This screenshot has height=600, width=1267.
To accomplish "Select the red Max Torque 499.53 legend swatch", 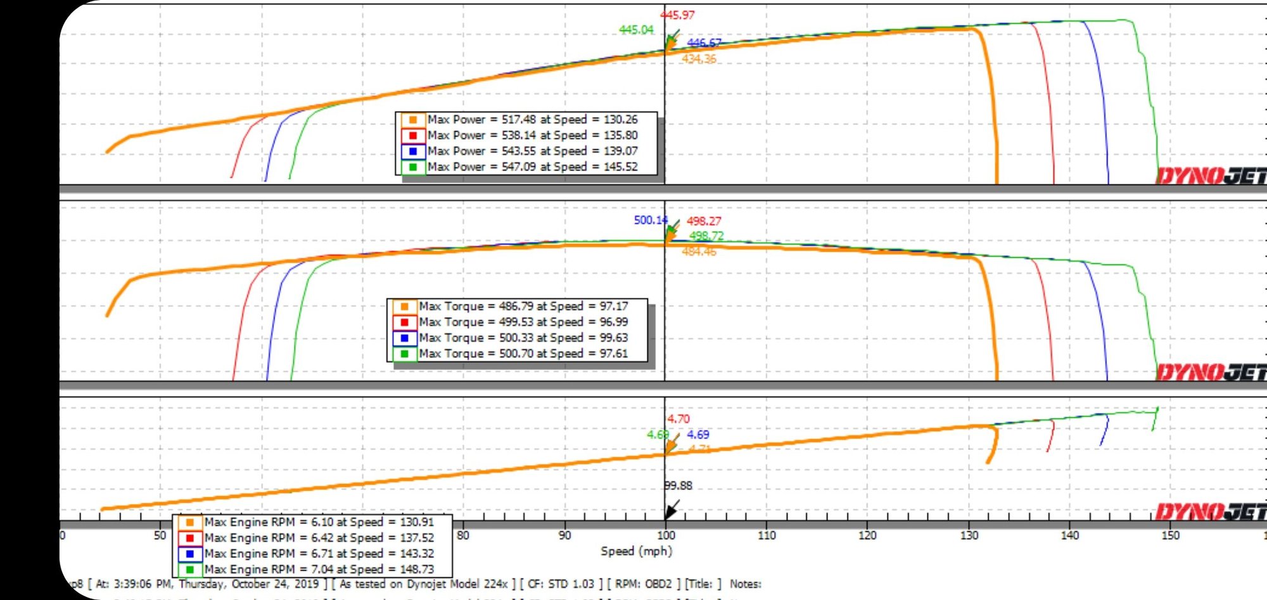I will pyautogui.click(x=404, y=322).
